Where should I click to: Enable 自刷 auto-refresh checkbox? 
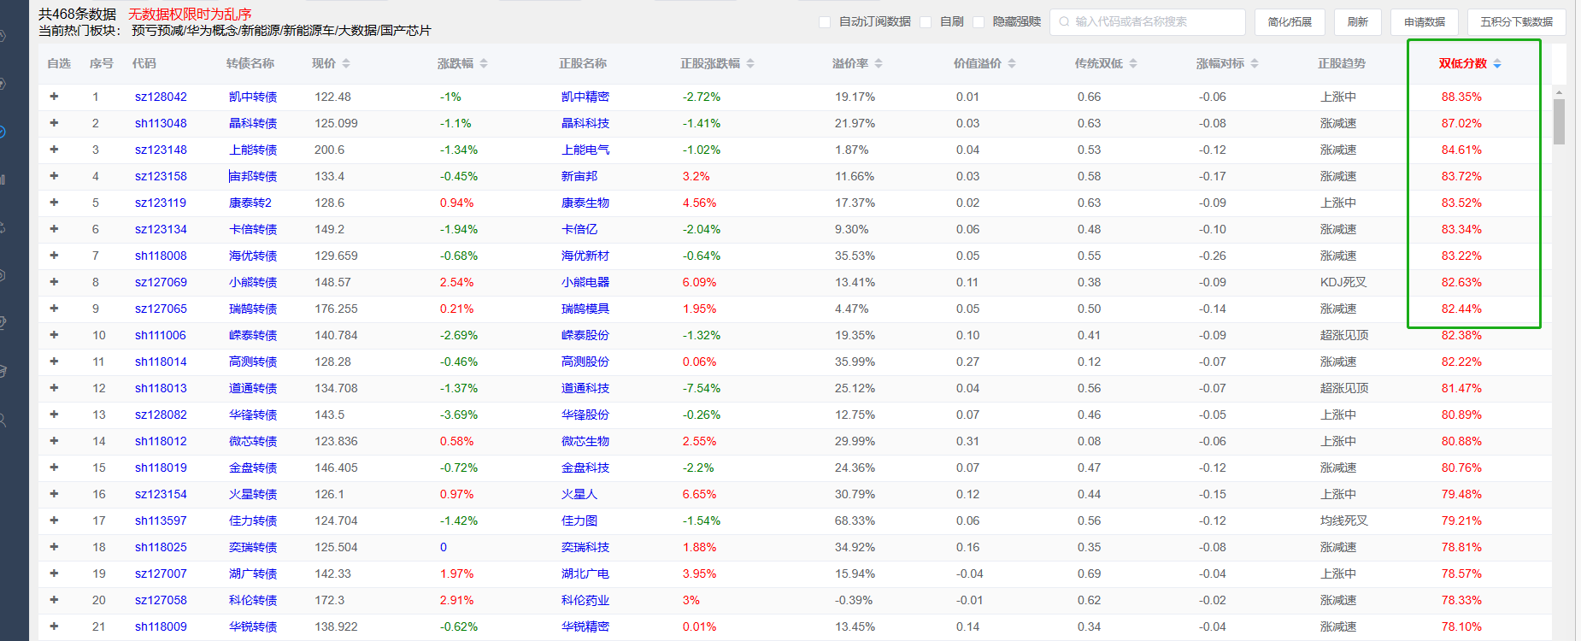coord(926,22)
